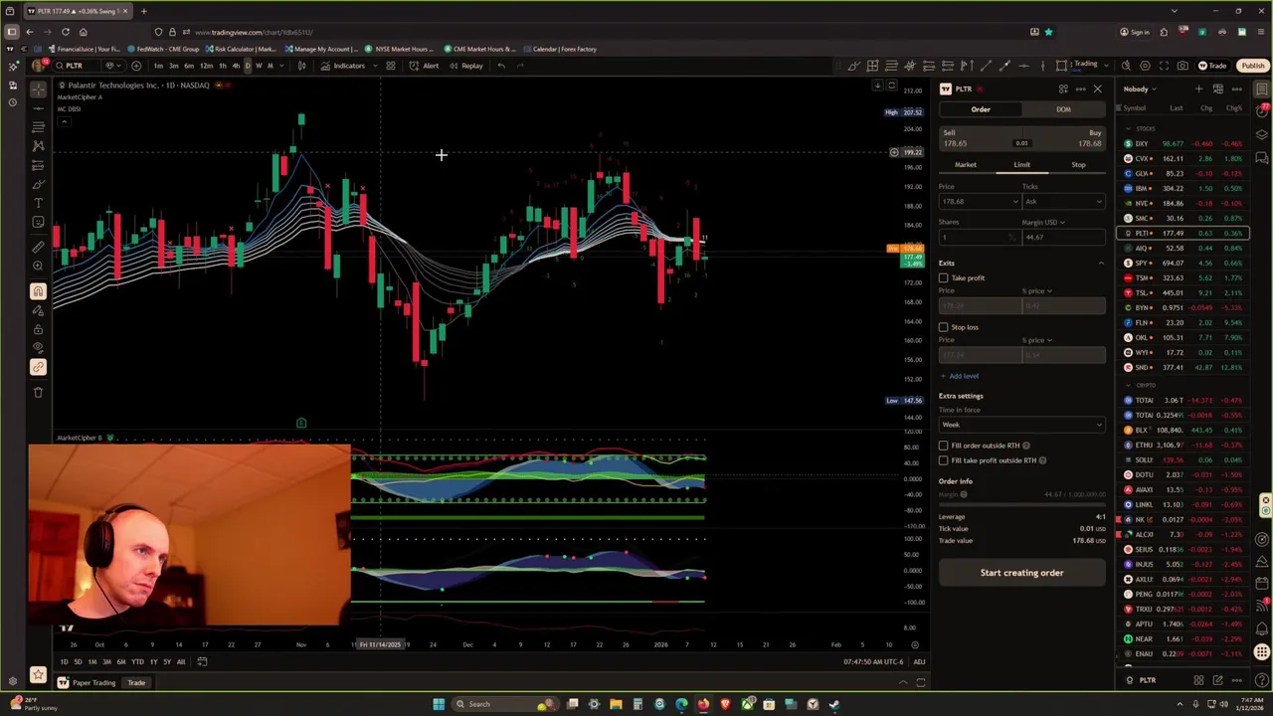Screen dimensions: 1273x716
Task: Open the quick search icon beside settings
Action: (x=1126, y=66)
